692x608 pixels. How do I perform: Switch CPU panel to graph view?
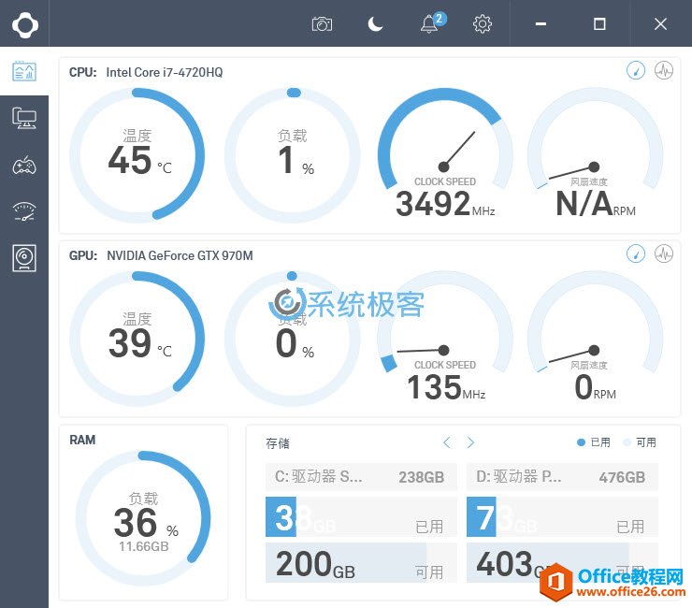click(664, 71)
